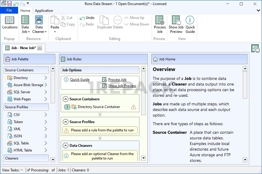This screenshot has width=262, height=174.
Task: Click the Show Job Preview link
Action: [x=122, y=86]
